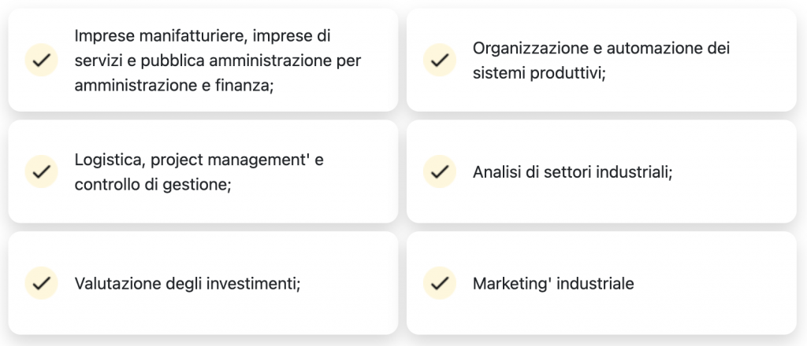Viewport: 807px width, 346px height.
Task: Select the "Marketing' industriale" label
Action: pyautogui.click(x=553, y=283)
